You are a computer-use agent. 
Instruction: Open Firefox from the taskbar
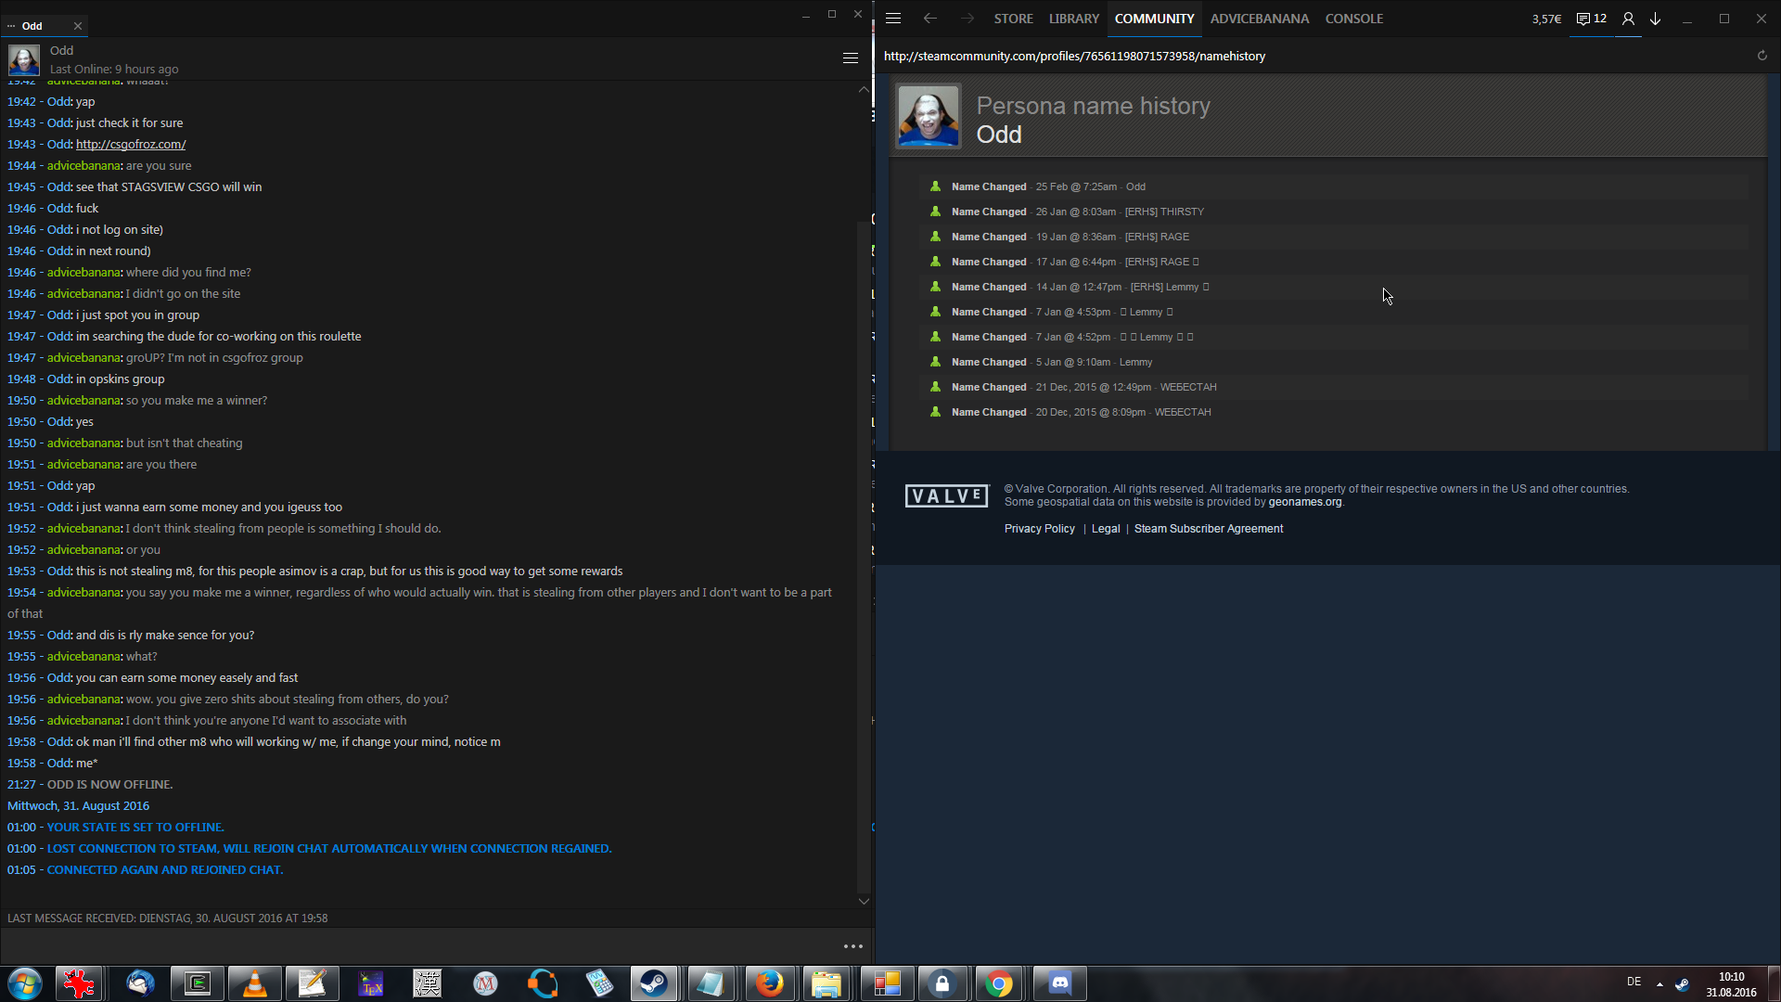769,983
